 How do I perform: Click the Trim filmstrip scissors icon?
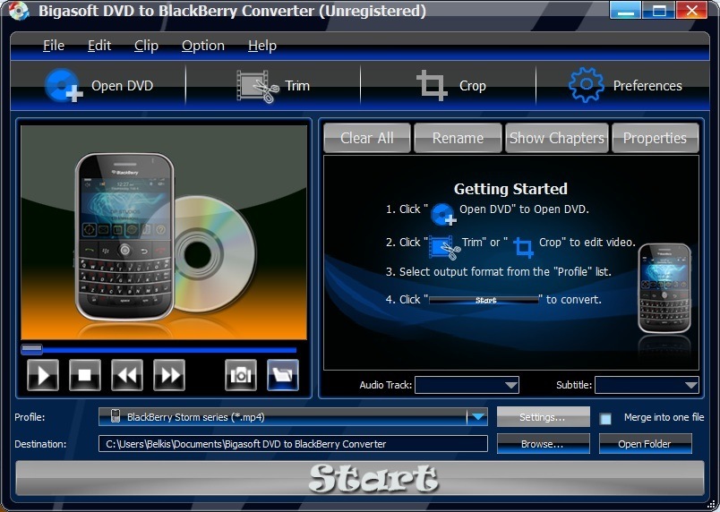tap(258, 86)
